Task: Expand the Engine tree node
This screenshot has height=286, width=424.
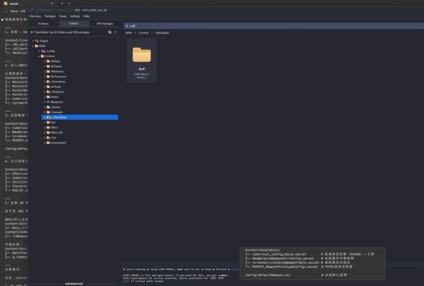Action: [x=33, y=41]
